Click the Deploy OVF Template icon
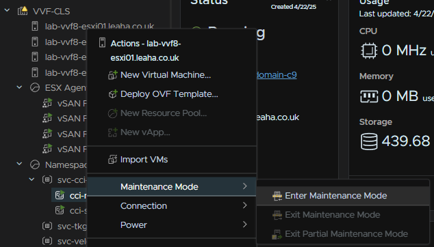Viewport: 434px width, 247px height. [113, 94]
